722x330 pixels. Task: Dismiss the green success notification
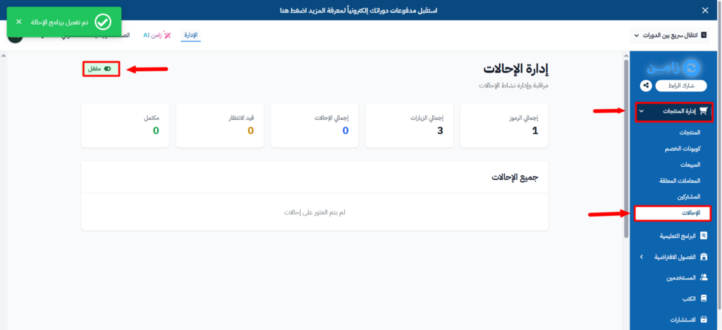coord(19,23)
